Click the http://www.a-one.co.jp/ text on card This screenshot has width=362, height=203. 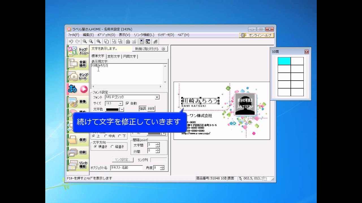196,133
